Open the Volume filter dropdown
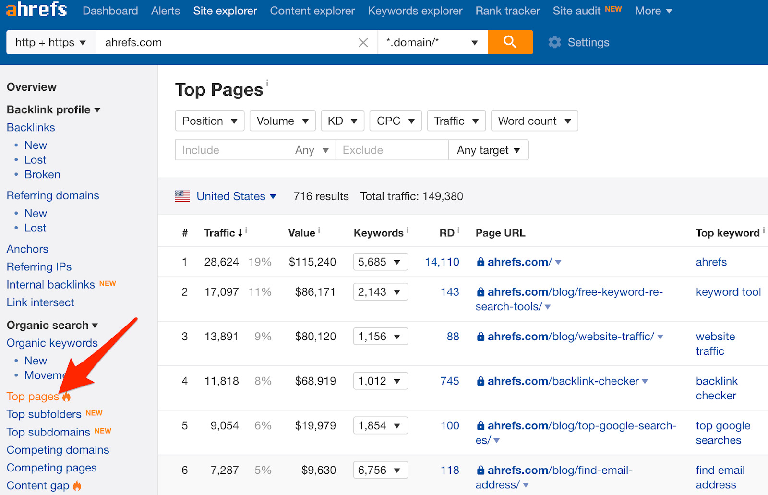Image resolution: width=768 pixels, height=495 pixels. [282, 121]
